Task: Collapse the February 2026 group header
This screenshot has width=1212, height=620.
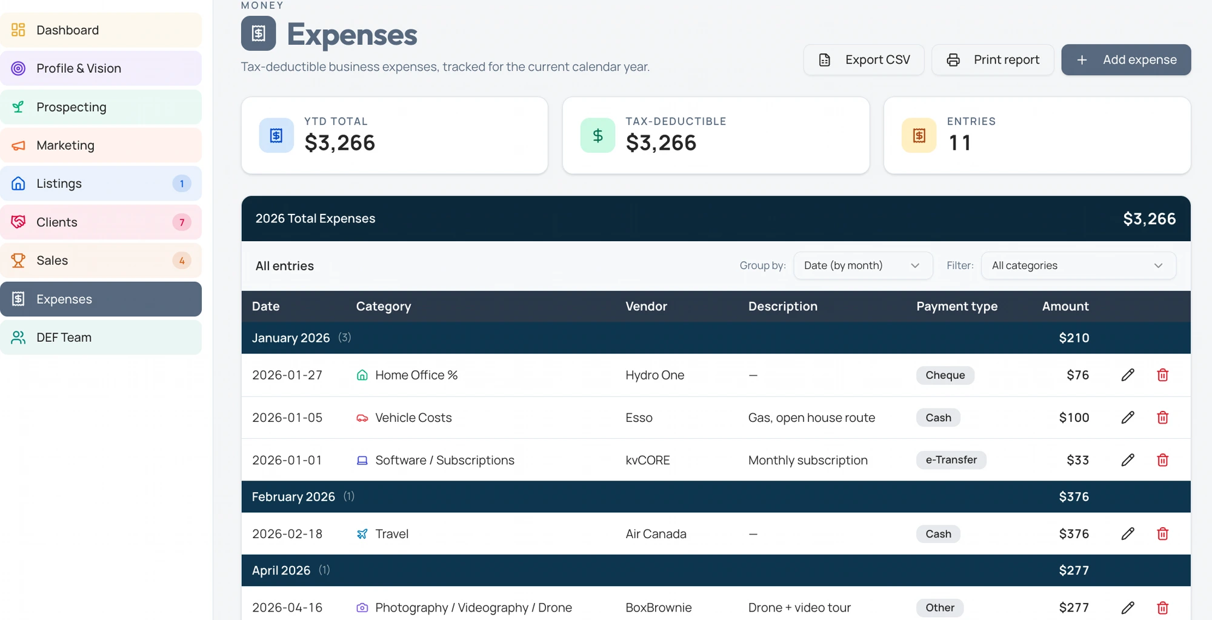Action: (x=716, y=496)
